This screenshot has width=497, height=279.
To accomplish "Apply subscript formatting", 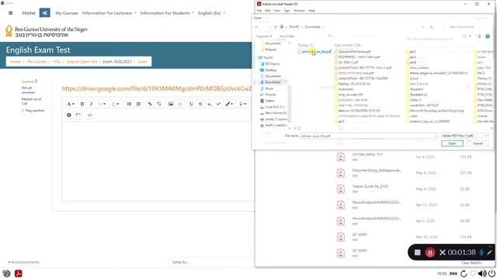I will [210, 104].
